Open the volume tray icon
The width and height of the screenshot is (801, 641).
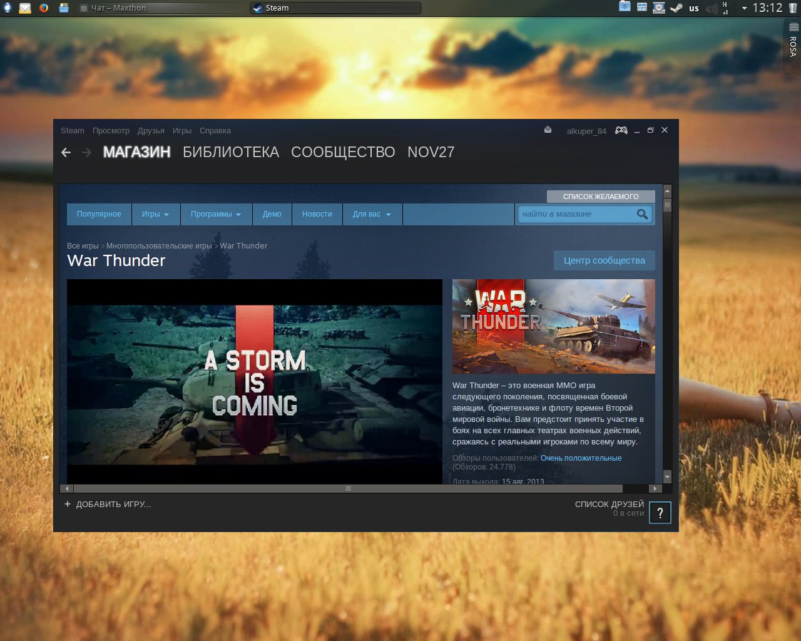[x=712, y=8]
